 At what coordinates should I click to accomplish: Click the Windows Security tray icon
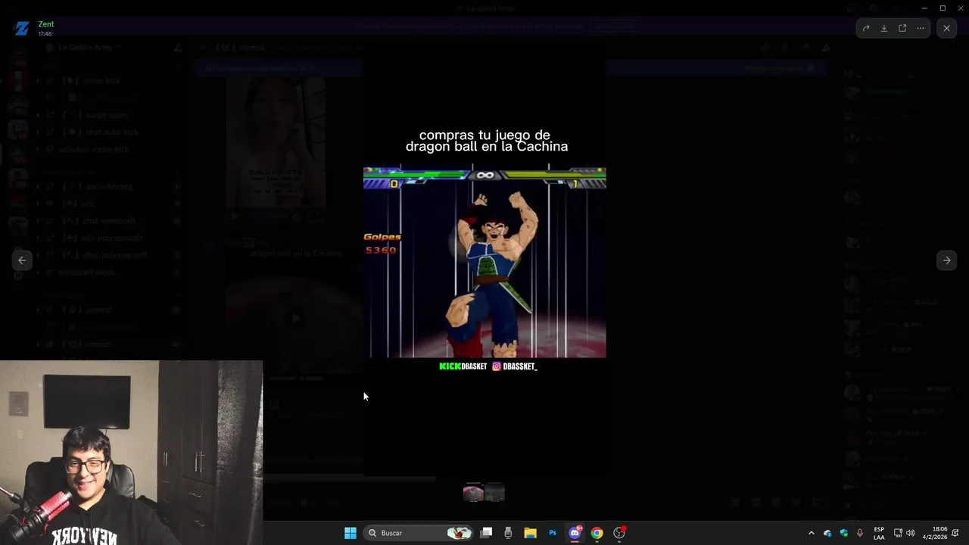[844, 533]
